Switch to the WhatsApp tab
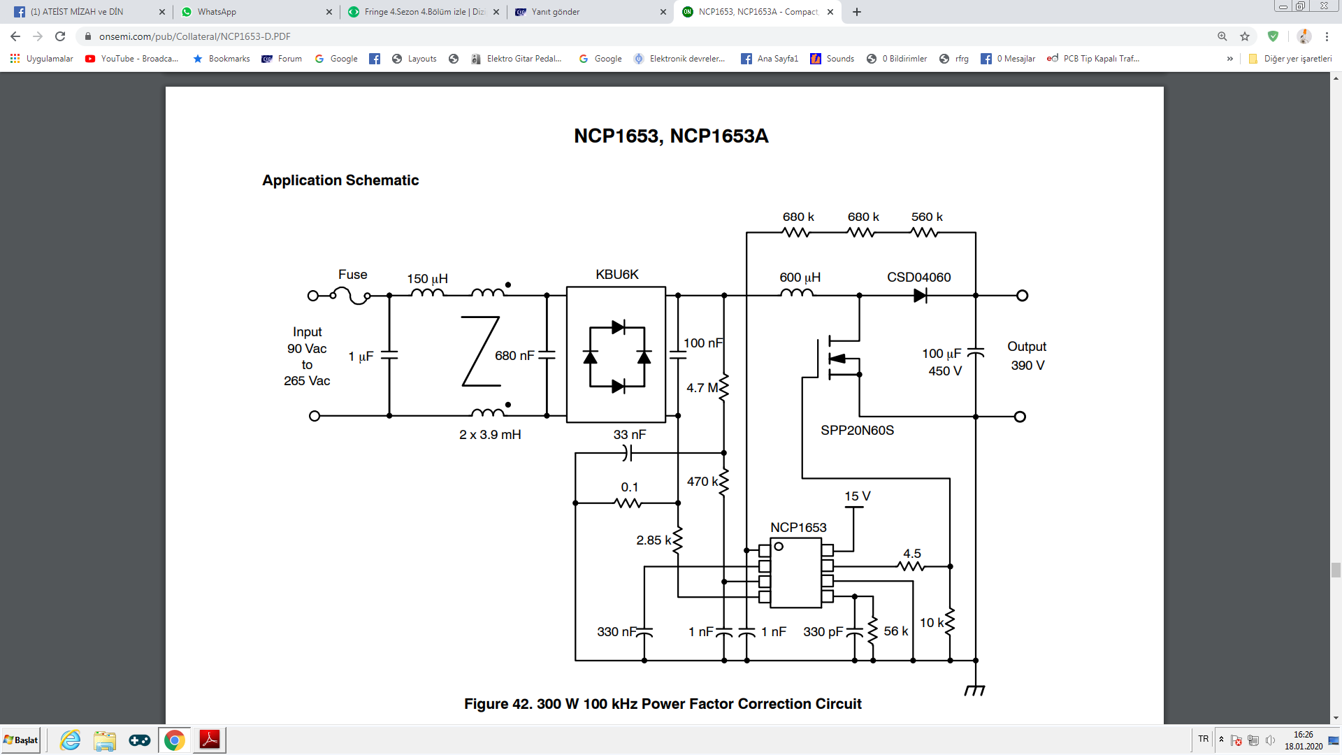Image resolution: width=1342 pixels, height=755 pixels. (257, 12)
